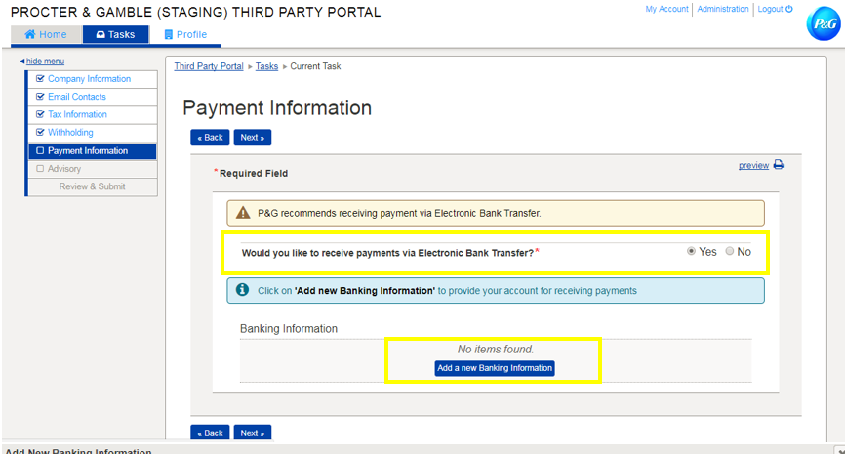
Task: Click the hide menu arrow icon
Action: [22, 61]
